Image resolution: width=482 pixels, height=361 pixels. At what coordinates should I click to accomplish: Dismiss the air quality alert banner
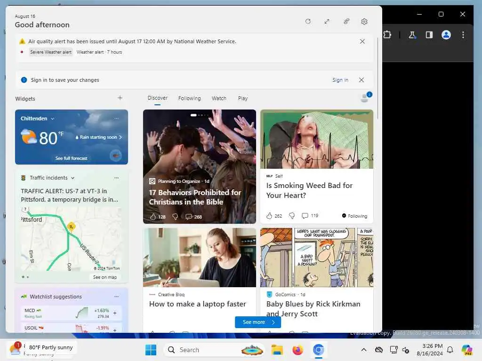click(362, 41)
